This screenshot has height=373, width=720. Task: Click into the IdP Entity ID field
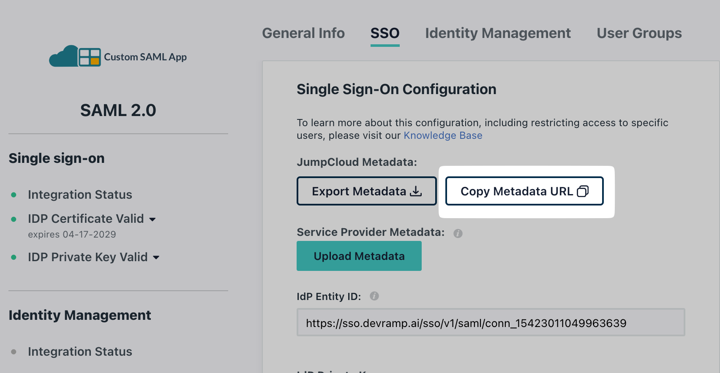pyautogui.click(x=490, y=323)
